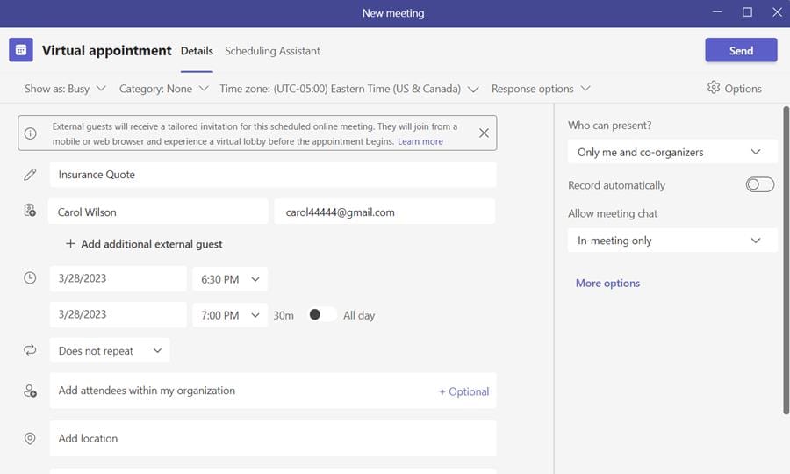Toggle the All day switch

tap(322, 315)
